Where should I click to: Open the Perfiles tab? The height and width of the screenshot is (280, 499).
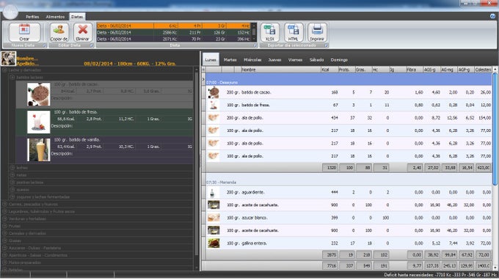pyautogui.click(x=32, y=17)
